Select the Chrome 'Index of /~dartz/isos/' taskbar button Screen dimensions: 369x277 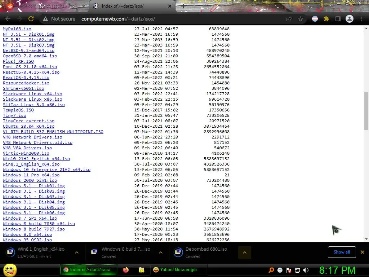click(88, 270)
